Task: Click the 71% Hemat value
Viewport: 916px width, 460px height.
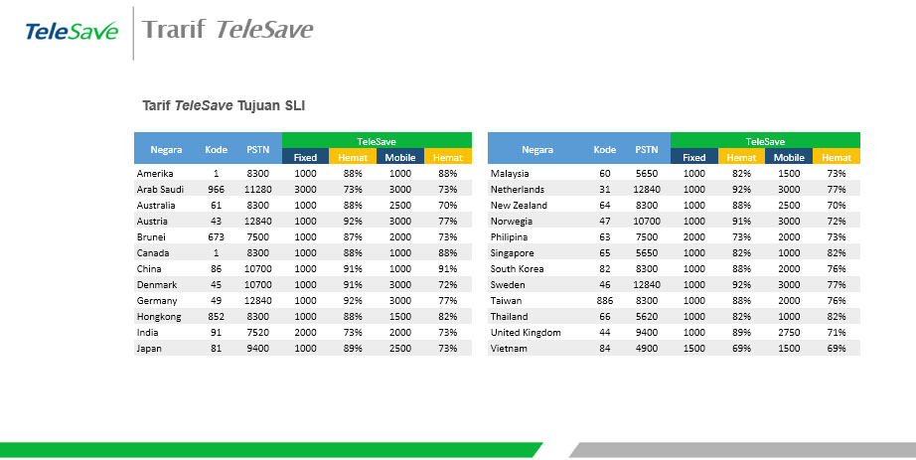Action: pyautogui.click(x=837, y=333)
